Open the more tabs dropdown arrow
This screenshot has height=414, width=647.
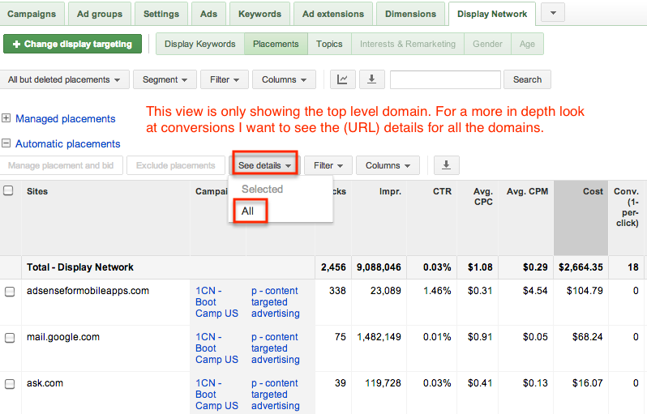coord(553,13)
